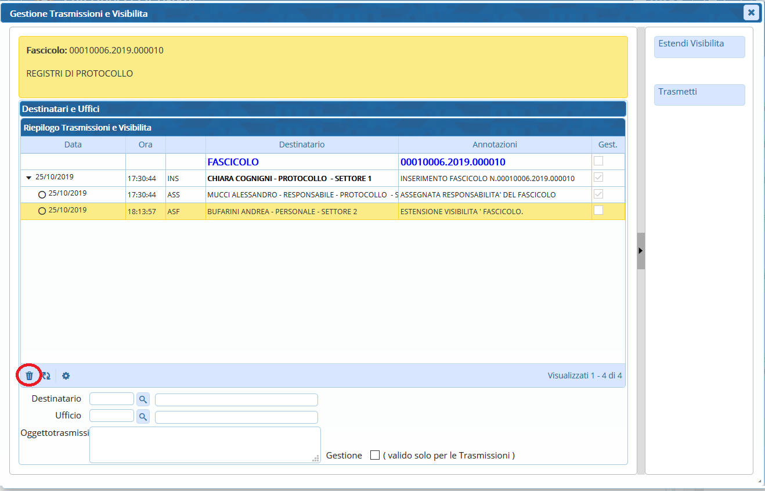Open grid settings gear icon
Image resolution: width=765 pixels, height=491 pixels.
(x=66, y=376)
